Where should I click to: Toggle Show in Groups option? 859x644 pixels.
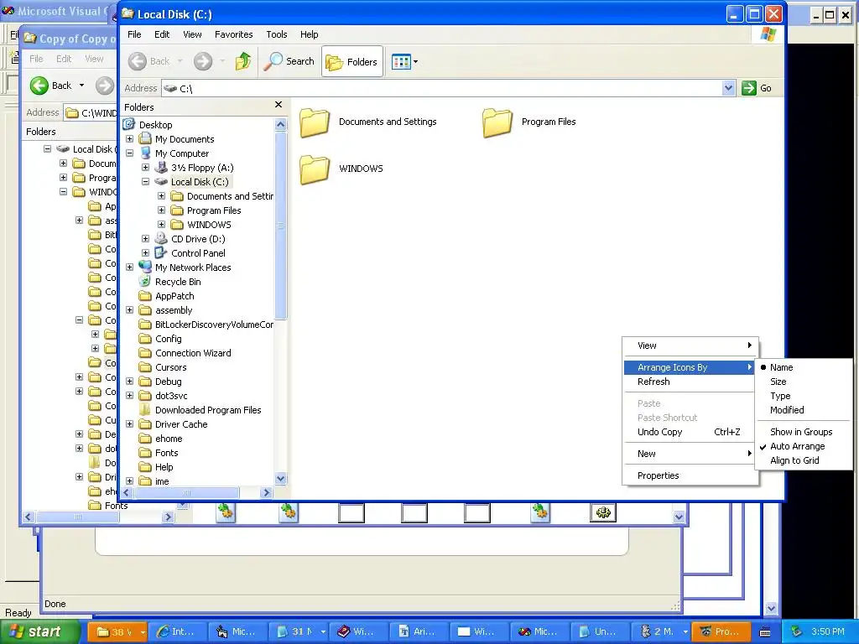pos(803,432)
